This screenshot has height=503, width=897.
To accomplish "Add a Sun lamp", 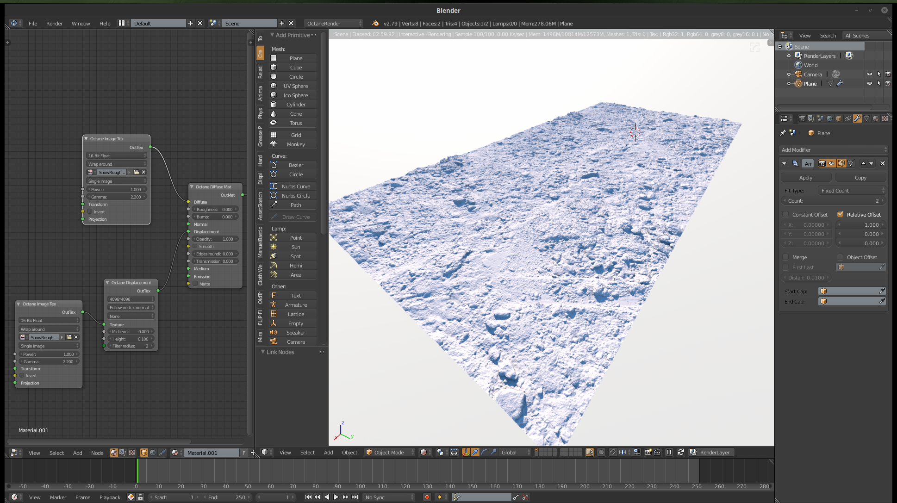I will click(295, 247).
